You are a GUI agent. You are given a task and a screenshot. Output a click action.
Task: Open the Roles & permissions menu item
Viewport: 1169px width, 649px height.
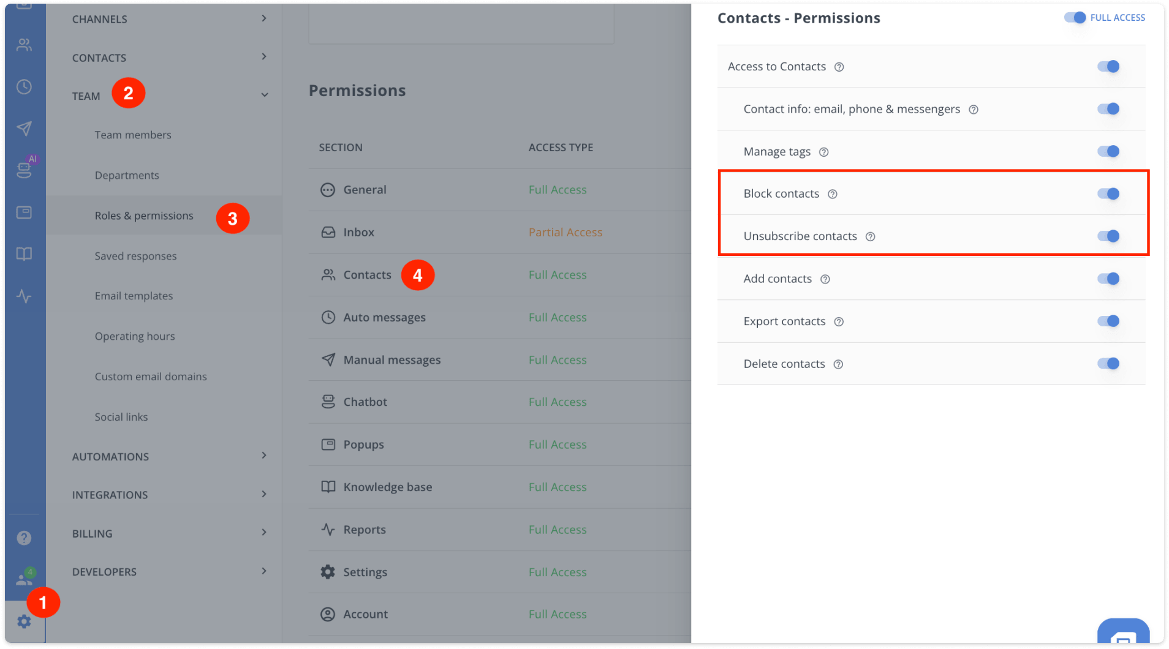pos(143,215)
